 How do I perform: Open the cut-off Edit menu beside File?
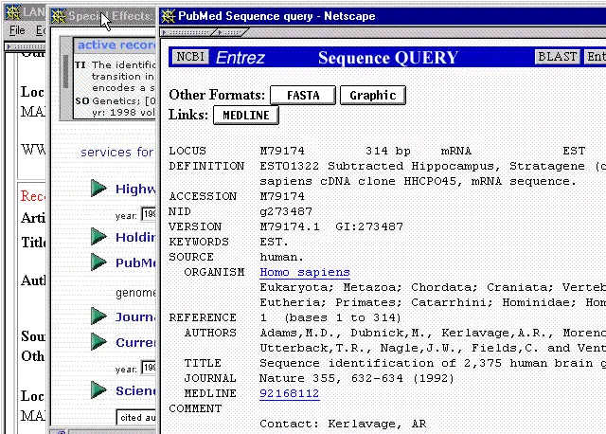[40, 30]
